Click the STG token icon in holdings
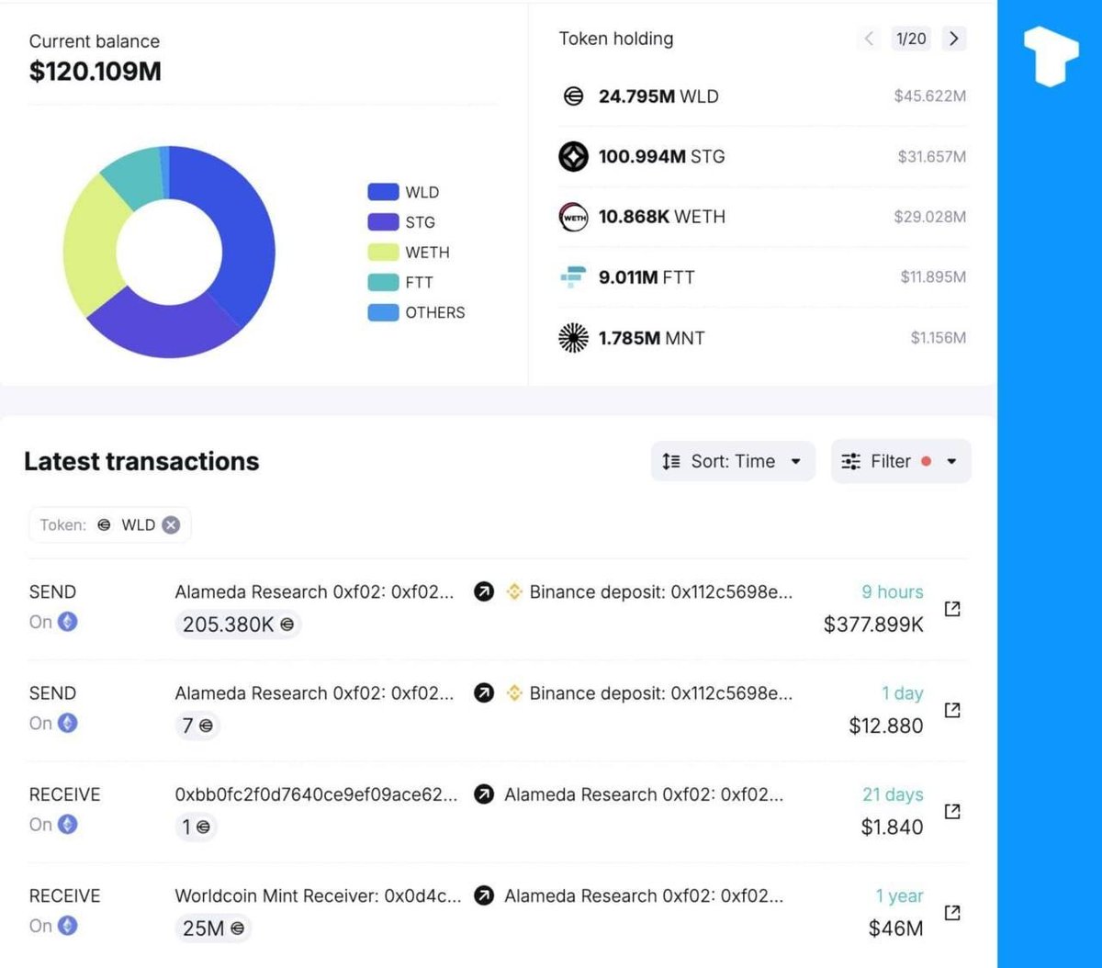Screen dimensions: 1102x968 [x=573, y=156]
